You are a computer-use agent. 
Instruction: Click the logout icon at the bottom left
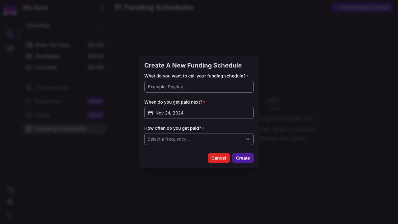tap(10, 215)
